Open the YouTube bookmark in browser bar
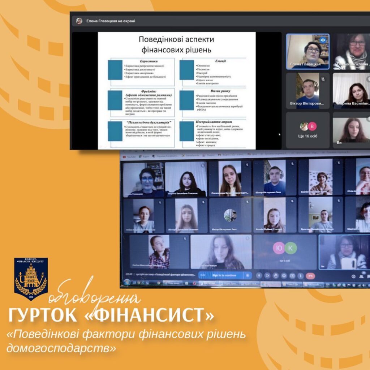Image resolution: width=370 pixels, height=370 pixels. (x=130, y=156)
